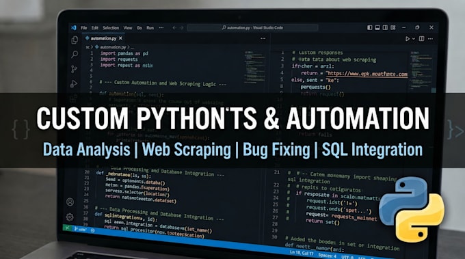
Task: Click the command center search box
Action: pos(252,27)
